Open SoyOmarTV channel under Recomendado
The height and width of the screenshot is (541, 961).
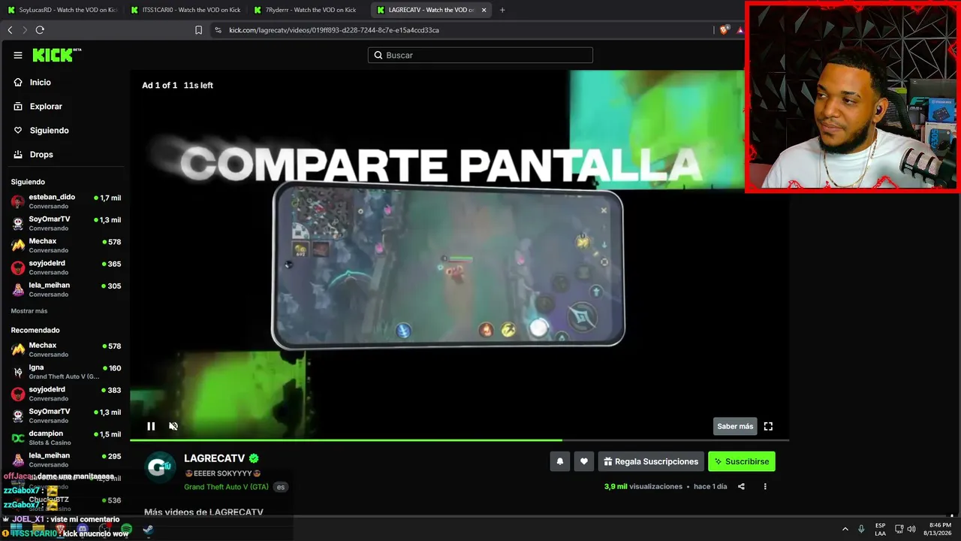[65, 416]
